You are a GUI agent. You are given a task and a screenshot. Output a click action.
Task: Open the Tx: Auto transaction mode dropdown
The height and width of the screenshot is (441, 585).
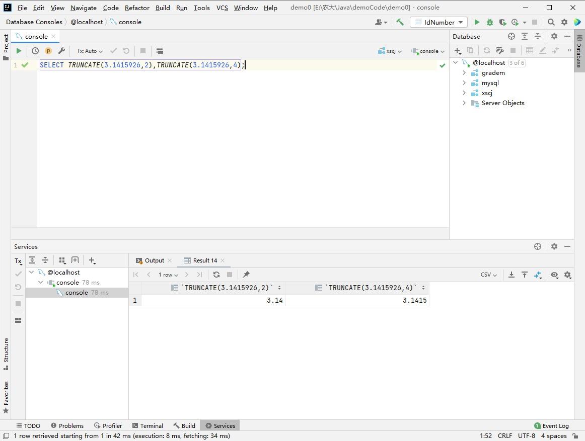coord(90,51)
